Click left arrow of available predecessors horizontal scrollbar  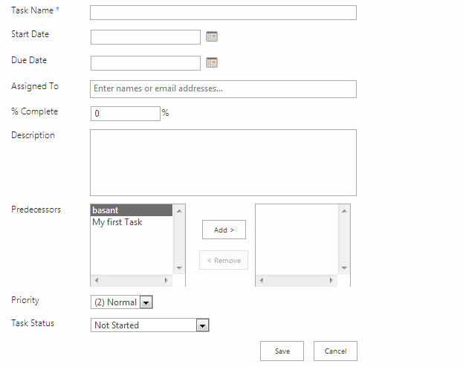coord(97,280)
